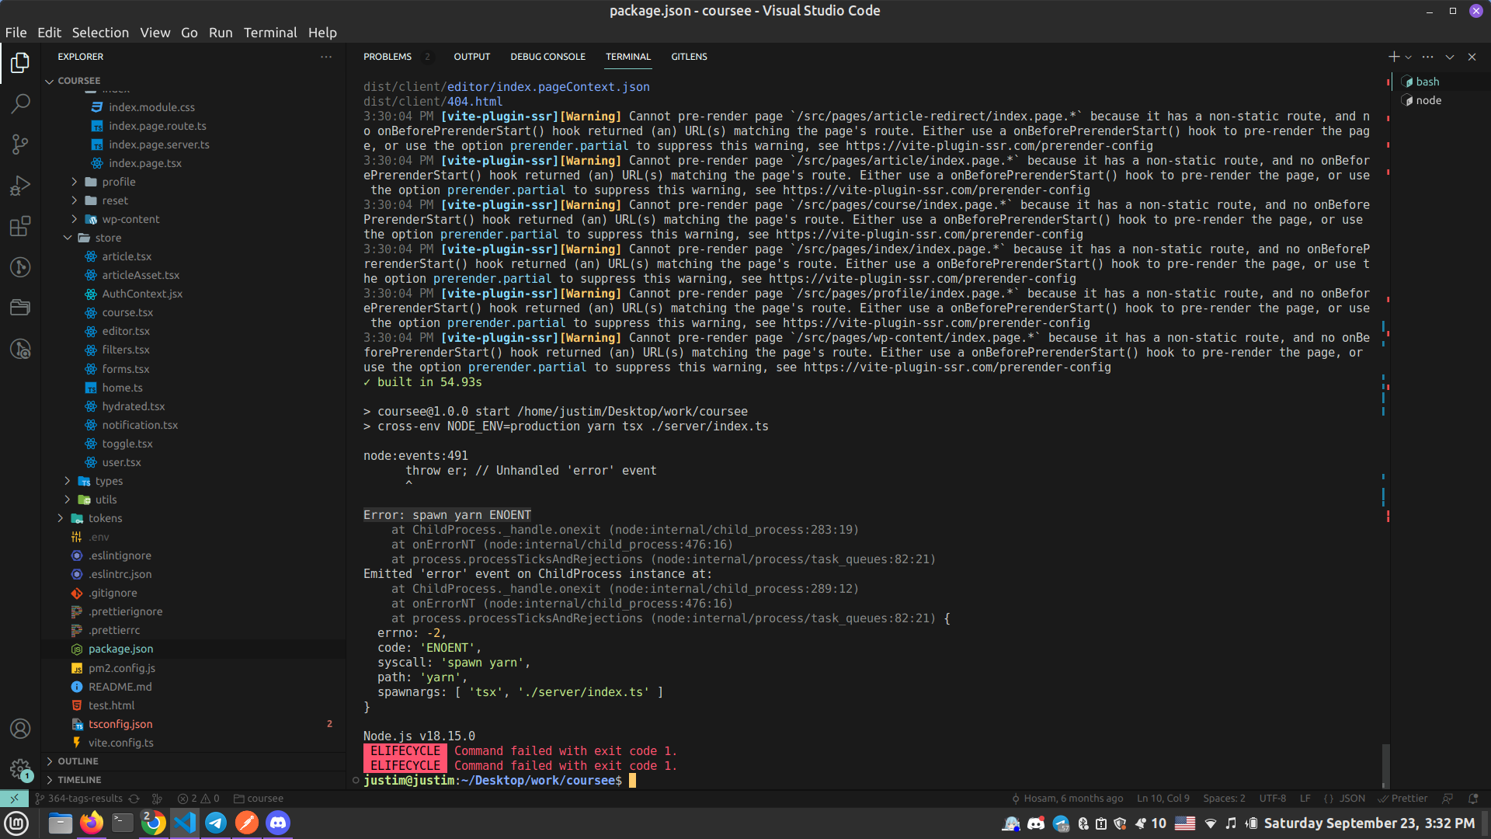This screenshot has width=1491, height=839.
Task: Click the coursee folder in status bar
Action: click(259, 799)
